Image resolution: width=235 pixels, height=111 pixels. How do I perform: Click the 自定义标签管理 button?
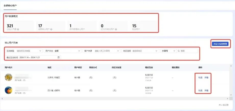point(221,44)
